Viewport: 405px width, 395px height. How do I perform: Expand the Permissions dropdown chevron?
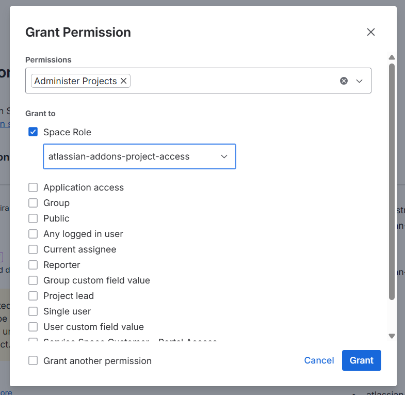(360, 81)
